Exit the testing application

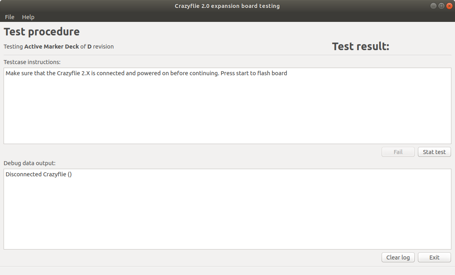[x=434, y=257]
